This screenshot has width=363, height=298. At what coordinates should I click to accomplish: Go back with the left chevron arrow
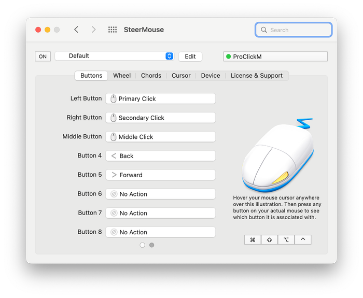tap(76, 30)
